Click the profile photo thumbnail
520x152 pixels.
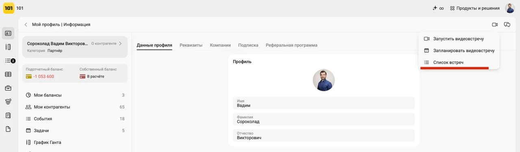pos(324,80)
